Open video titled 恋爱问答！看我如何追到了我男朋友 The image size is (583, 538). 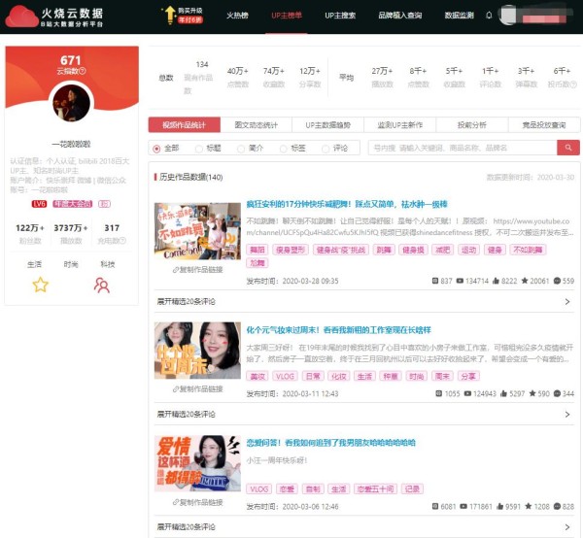point(331,443)
